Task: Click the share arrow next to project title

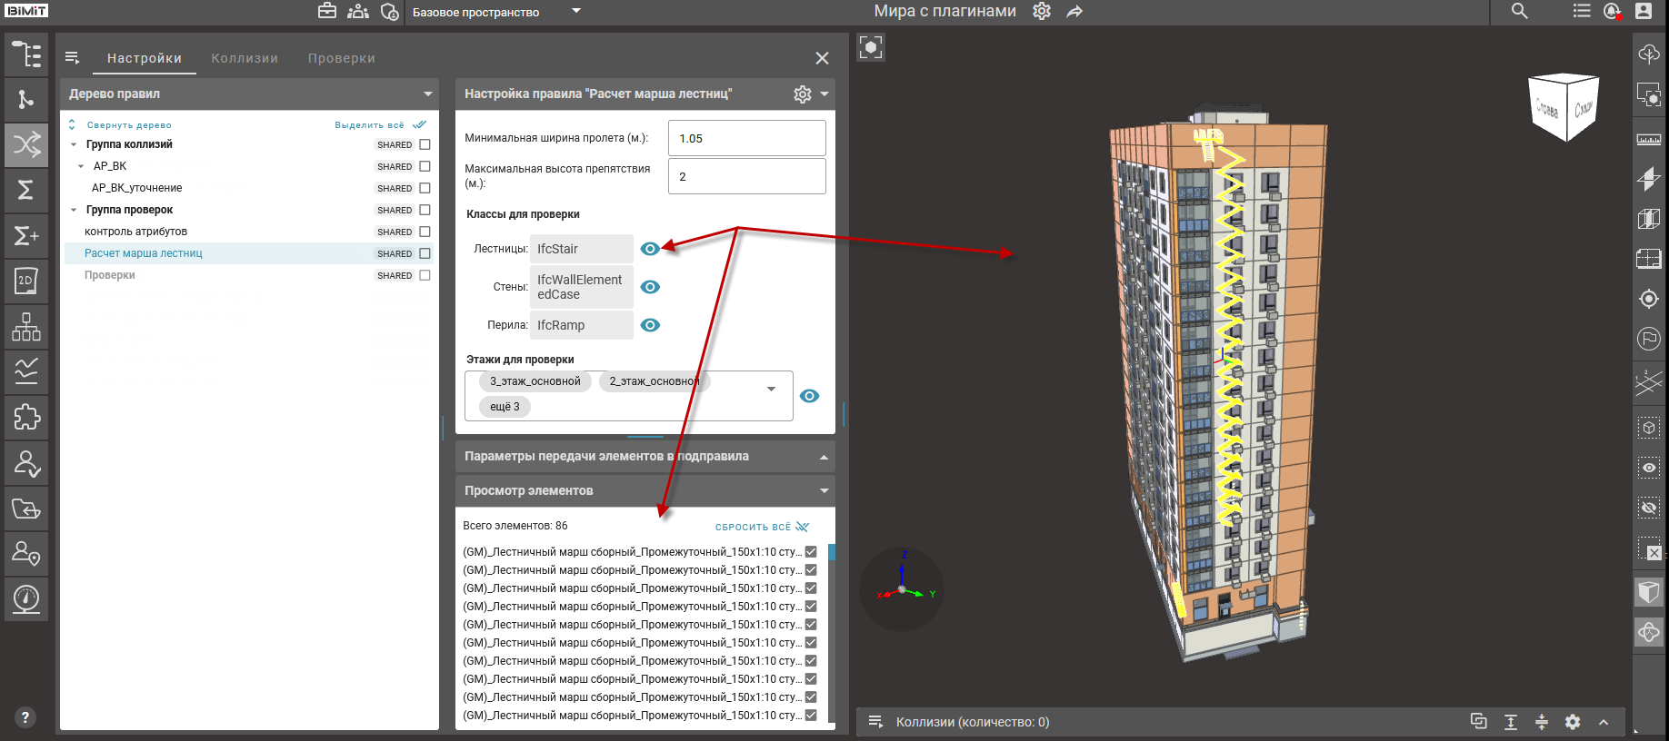Action: 1074,12
